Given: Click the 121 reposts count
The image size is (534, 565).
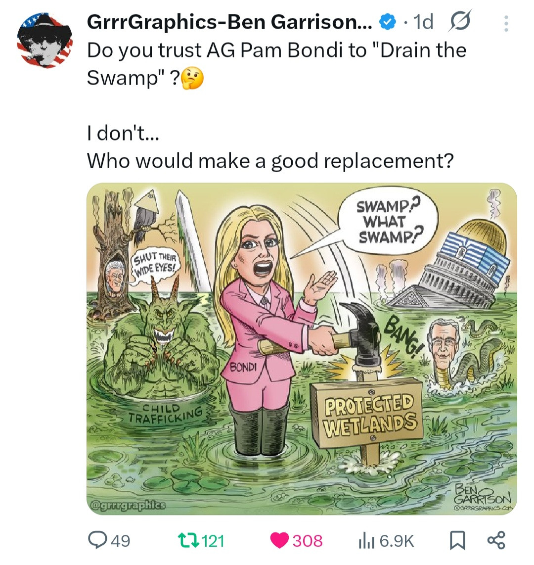Looking at the screenshot, I should coord(213,541).
